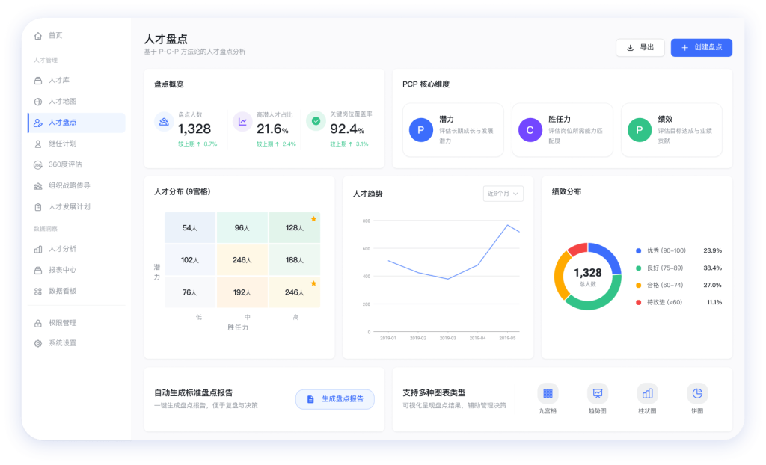766x465 pixels.
Task: Go to 人才库 menu item
Action: click(x=76, y=81)
